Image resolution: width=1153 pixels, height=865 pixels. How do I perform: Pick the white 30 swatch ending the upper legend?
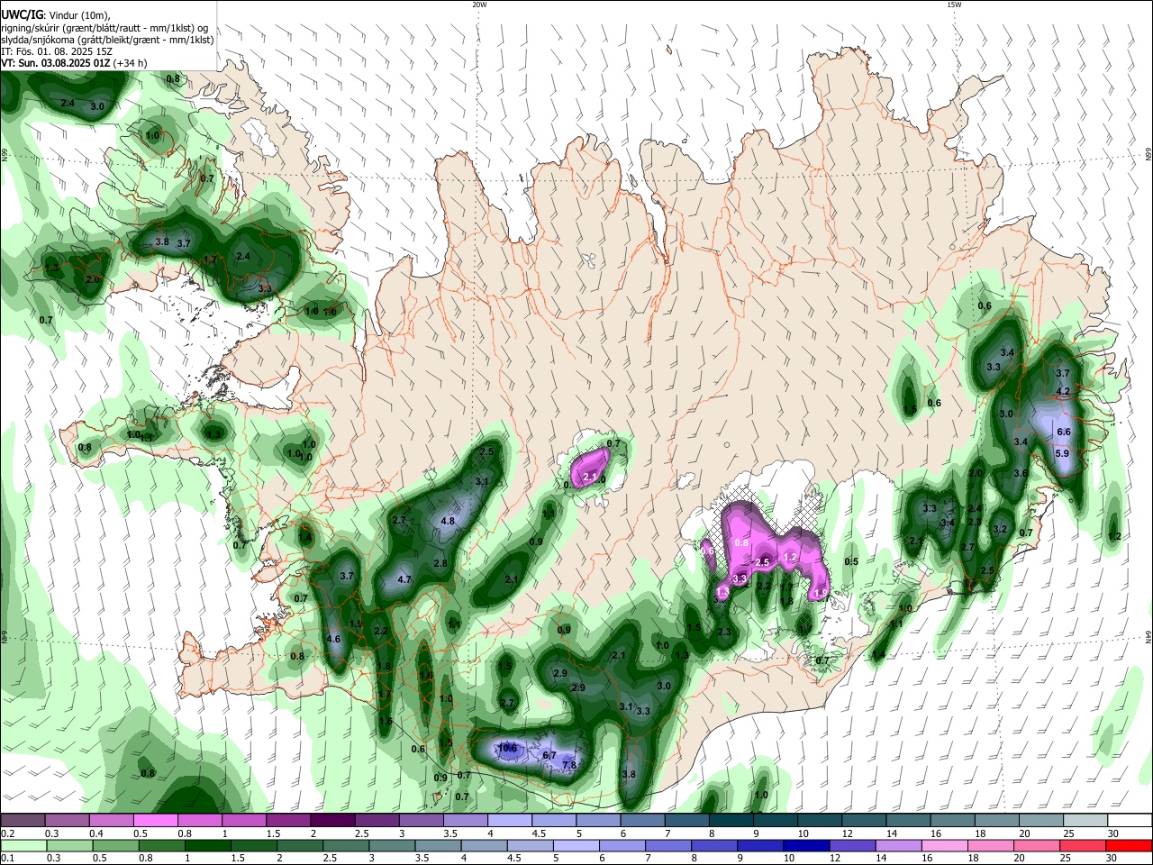click(1130, 821)
